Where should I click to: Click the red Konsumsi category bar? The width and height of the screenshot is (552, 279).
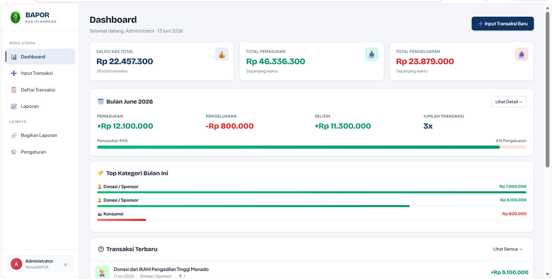tap(121, 220)
